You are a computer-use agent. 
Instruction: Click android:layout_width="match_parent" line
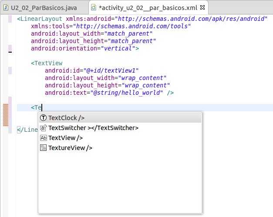pos(91,33)
